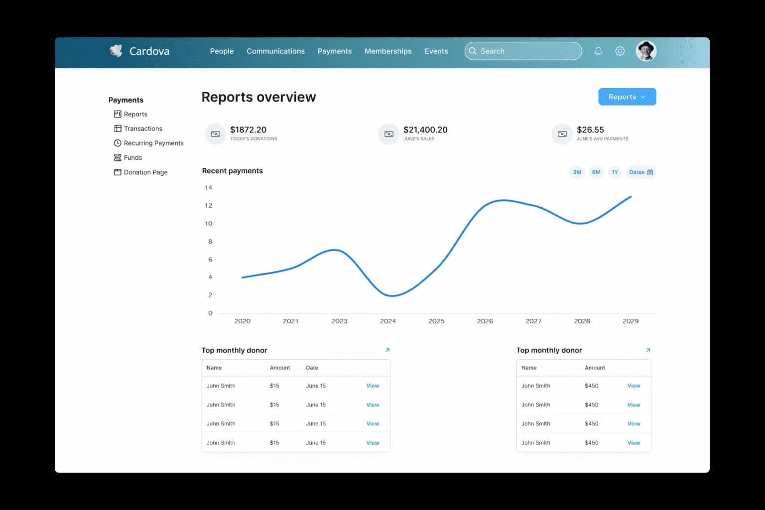This screenshot has height=510, width=765.
Task: Click the Transactions table icon
Action: 118,128
